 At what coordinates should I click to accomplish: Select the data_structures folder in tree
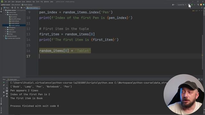coord(12,15)
